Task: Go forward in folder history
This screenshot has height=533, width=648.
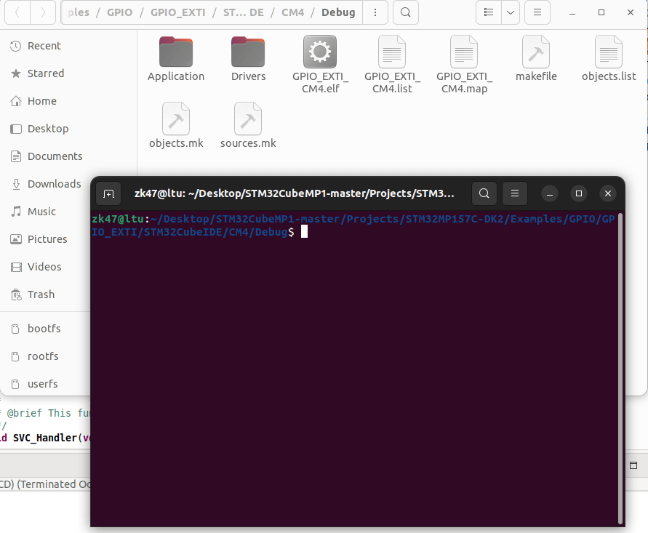Action: [x=43, y=12]
